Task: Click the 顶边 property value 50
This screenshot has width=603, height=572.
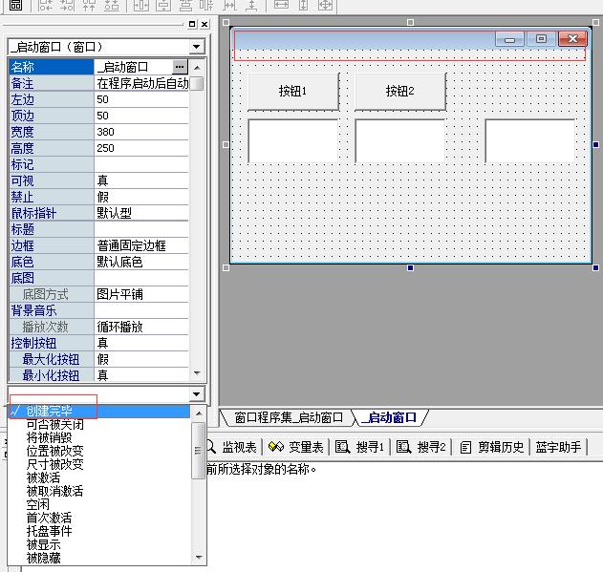Action: [141, 116]
